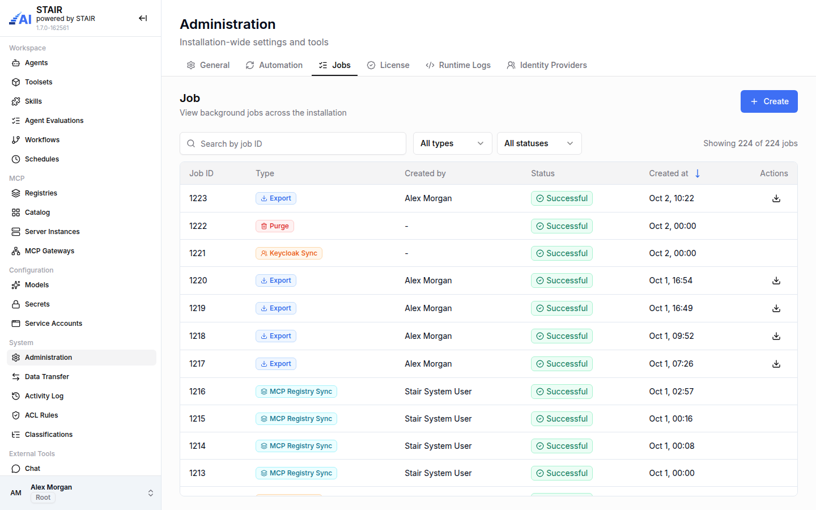Image resolution: width=816 pixels, height=510 pixels.
Task: Download export for job 1218
Action: [776, 336]
